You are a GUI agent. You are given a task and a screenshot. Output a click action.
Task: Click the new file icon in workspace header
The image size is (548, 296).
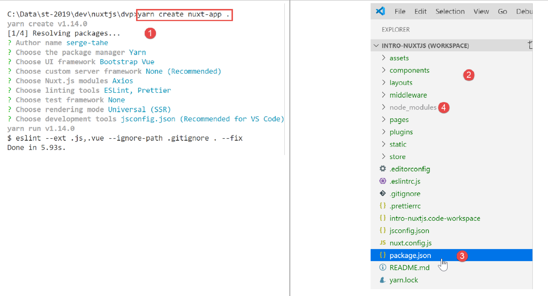tap(530, 45)
